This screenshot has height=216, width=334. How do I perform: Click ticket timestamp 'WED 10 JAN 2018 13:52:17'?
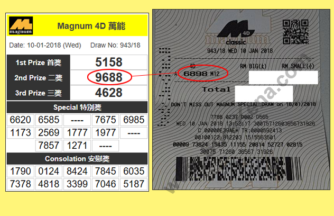pyautogui.click(x=213, y=123)
